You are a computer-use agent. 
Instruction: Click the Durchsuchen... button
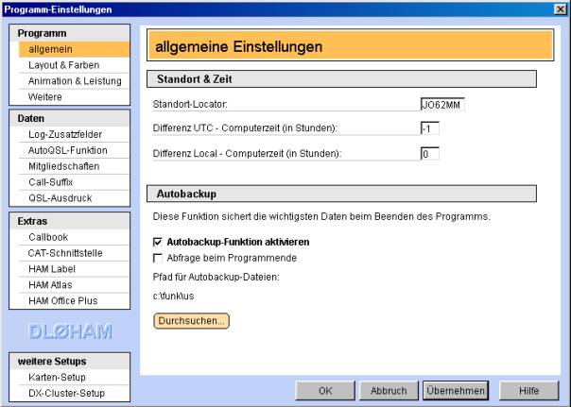tap(192, 321)
